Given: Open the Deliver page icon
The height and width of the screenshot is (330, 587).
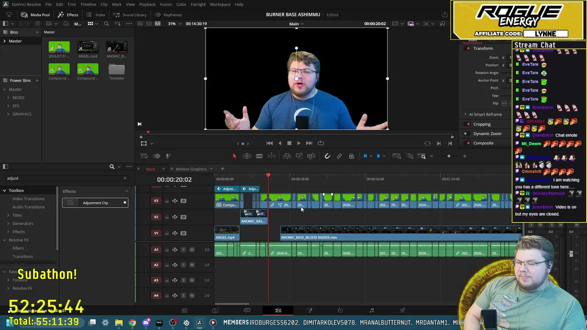Looking at the screenshot, I should tap(403, 311).
